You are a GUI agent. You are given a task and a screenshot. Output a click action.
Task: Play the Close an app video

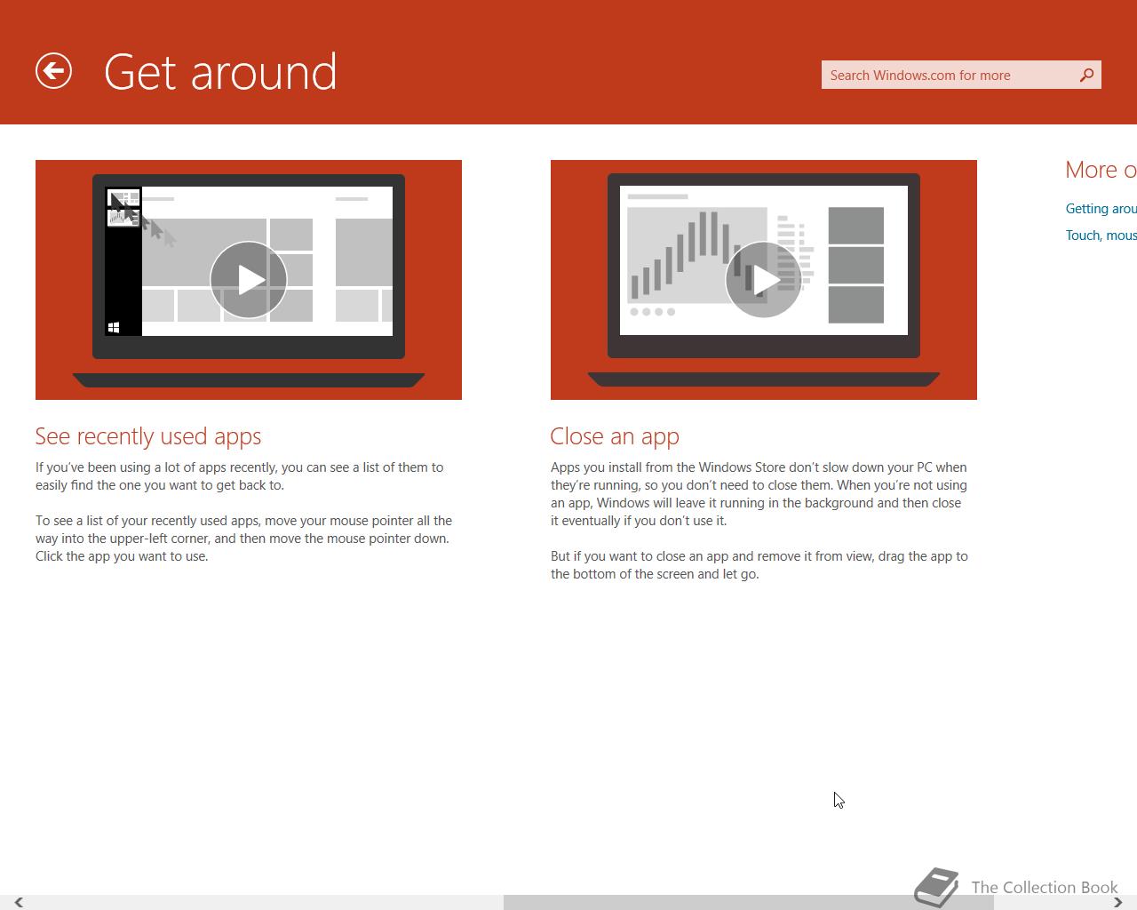[764, 279]
